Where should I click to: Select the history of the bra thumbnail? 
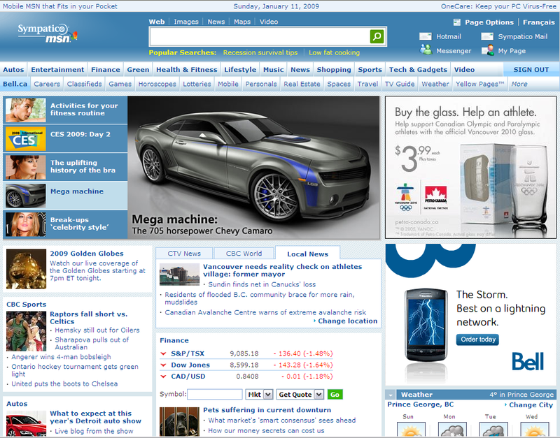click(x=26, y=167)
